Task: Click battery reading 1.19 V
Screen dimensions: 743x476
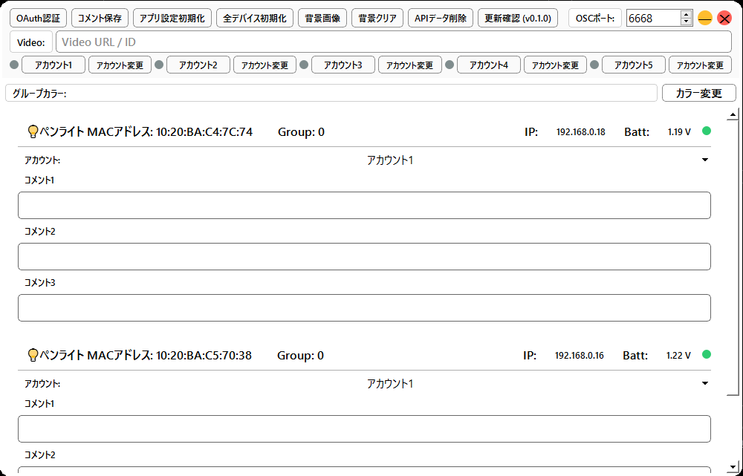Action: click(x=679, y=132)
